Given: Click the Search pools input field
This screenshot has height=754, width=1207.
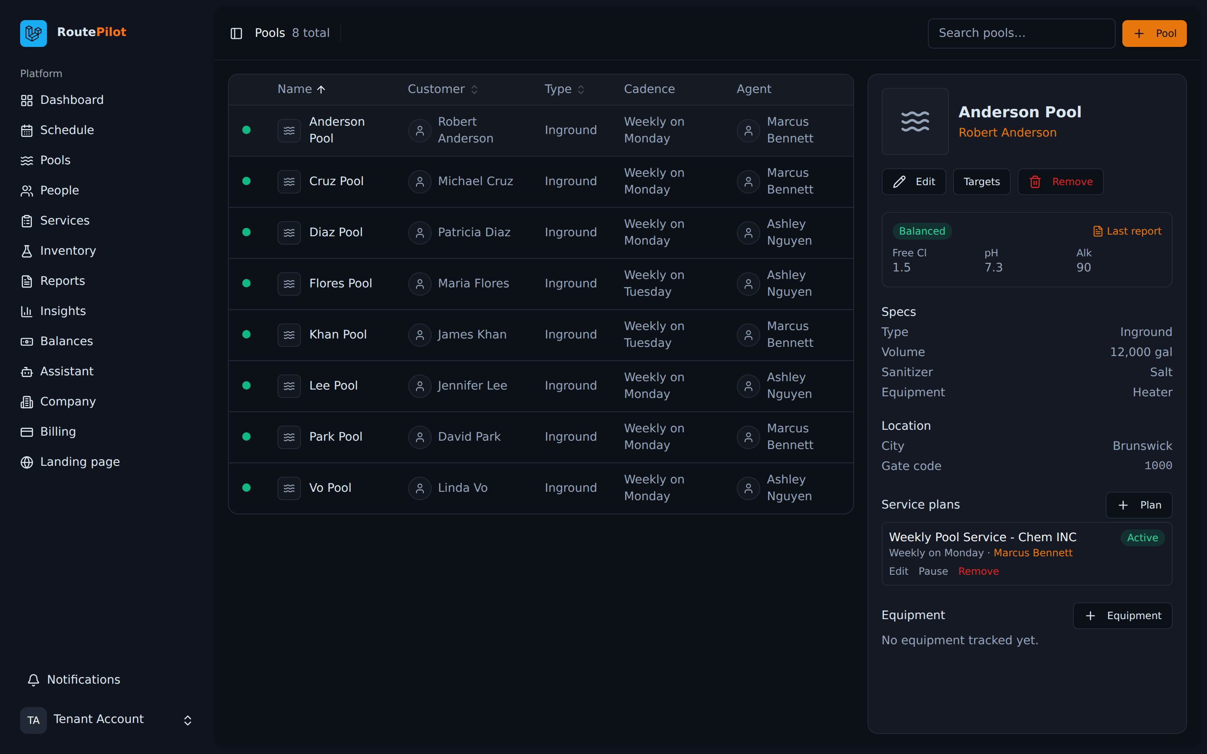Looking at the screenshot, I should click(1021, 34).
